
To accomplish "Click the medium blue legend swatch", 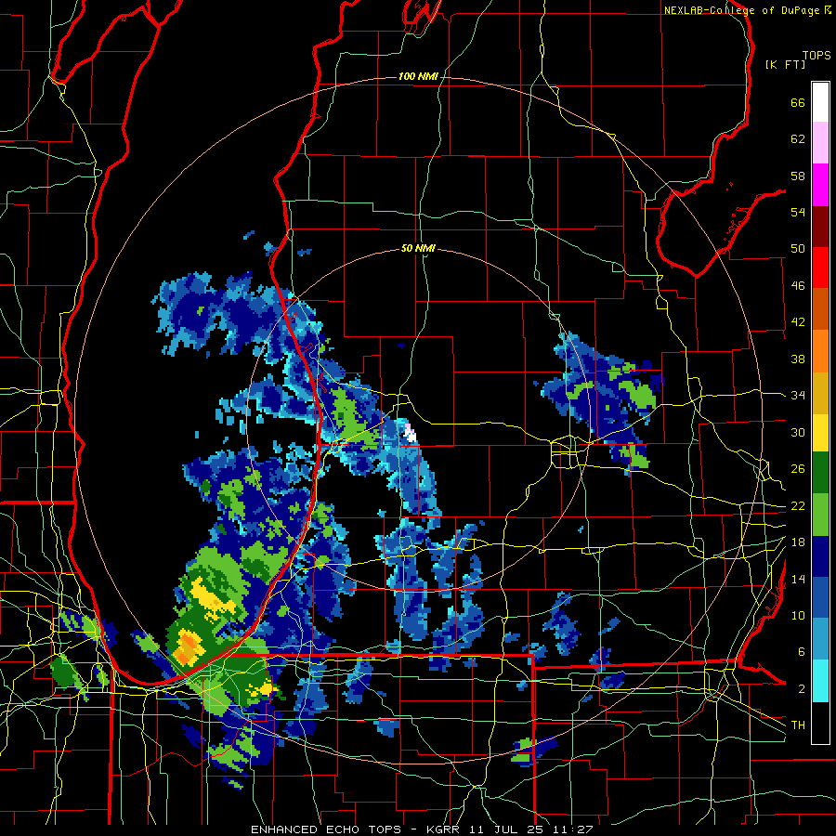I will (820, 598).
